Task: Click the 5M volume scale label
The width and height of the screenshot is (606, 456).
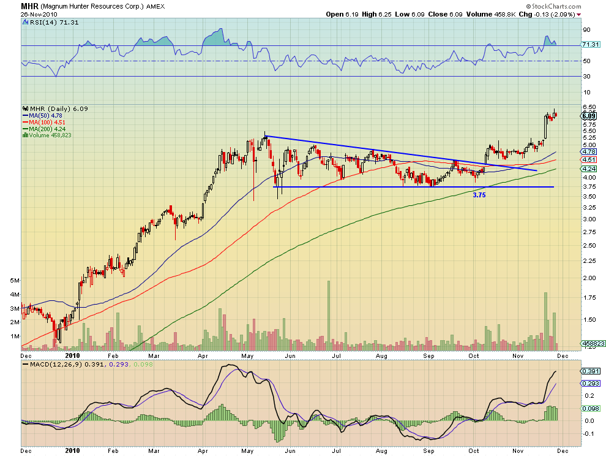Action: click(x=15, y=280)
